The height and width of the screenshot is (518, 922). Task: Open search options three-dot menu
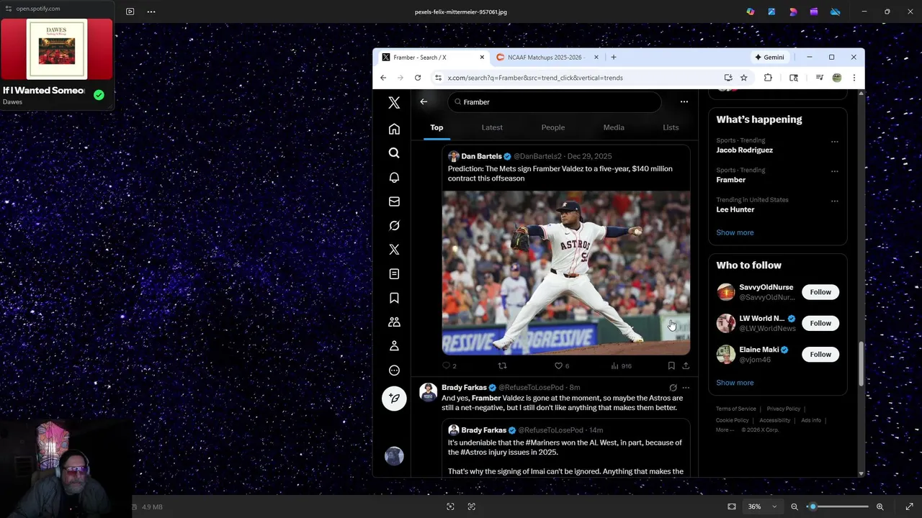pos(684,101)
